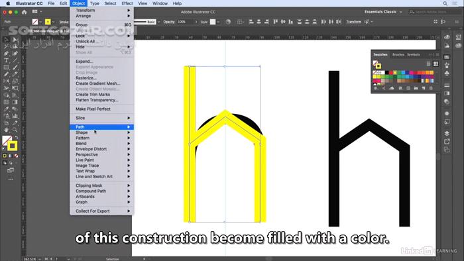Screen dimensions: 464x261
Task: Expand the Transform submenu arrow
Action: tap(129, 10)
